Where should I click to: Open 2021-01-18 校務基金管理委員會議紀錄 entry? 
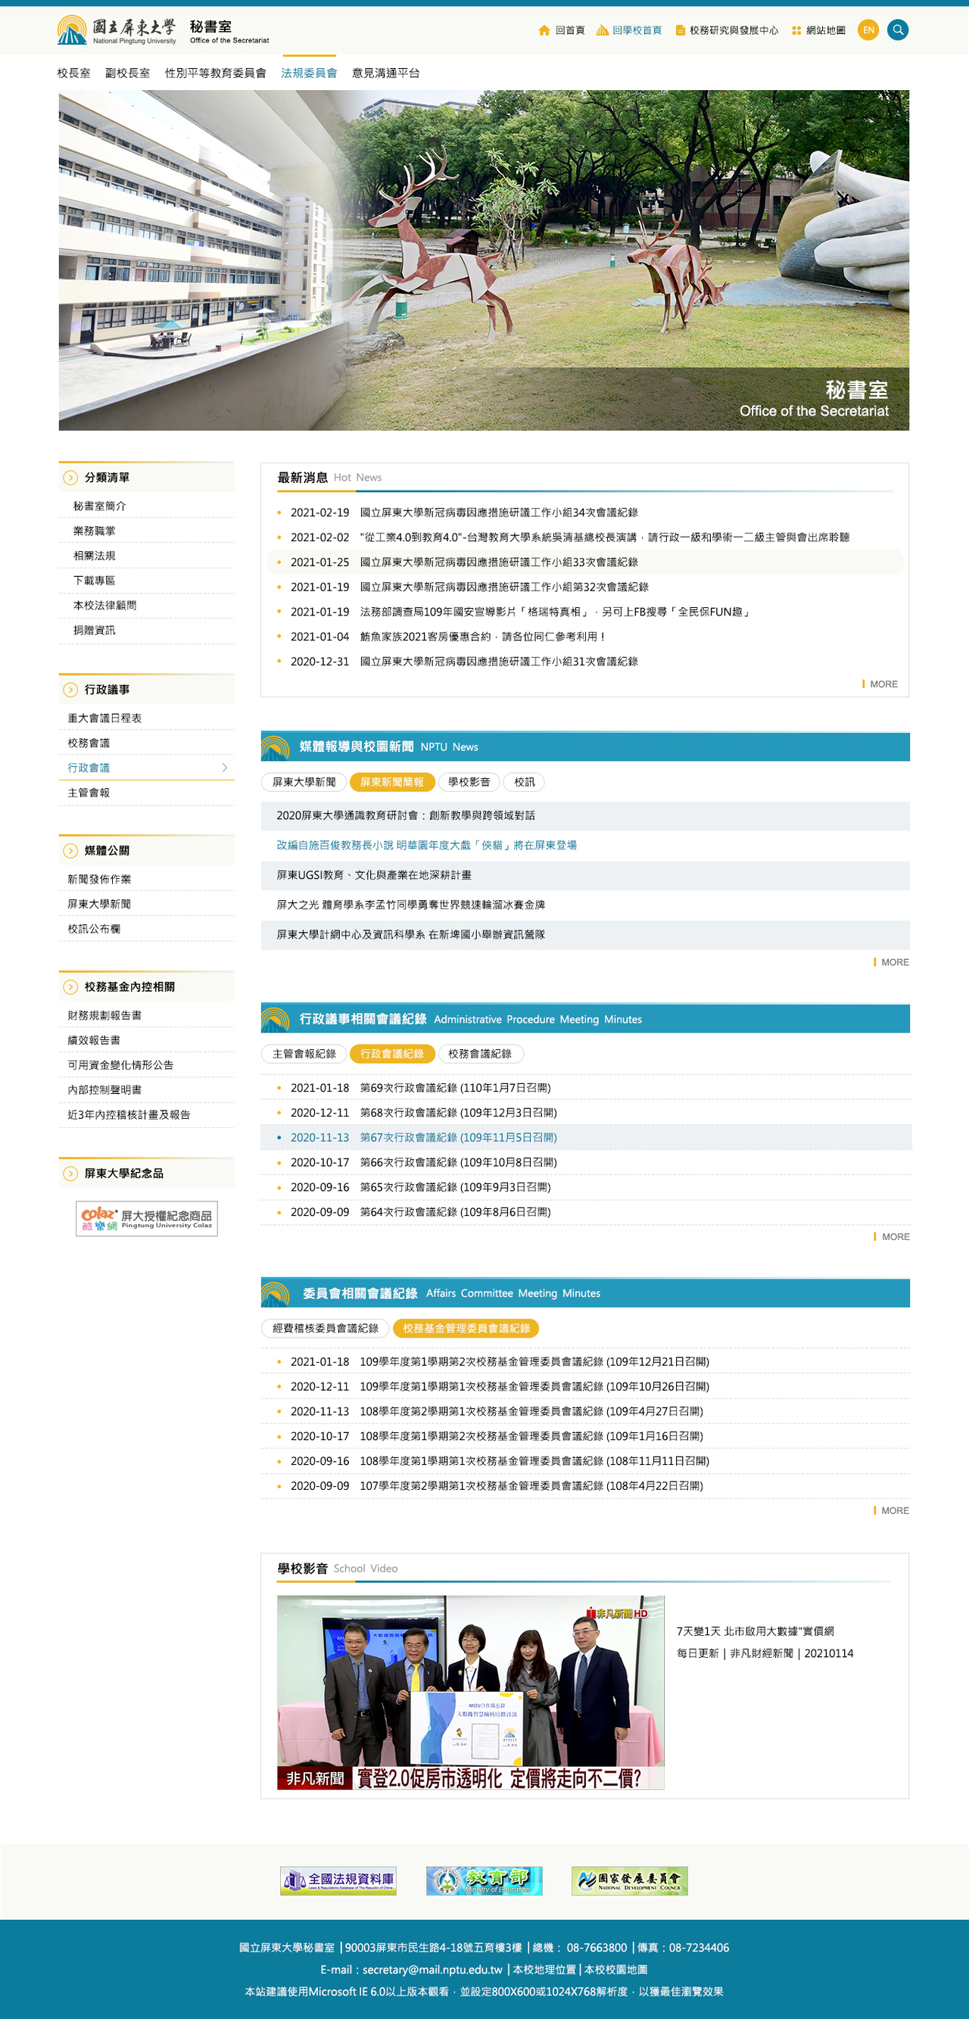point(534,1362)
